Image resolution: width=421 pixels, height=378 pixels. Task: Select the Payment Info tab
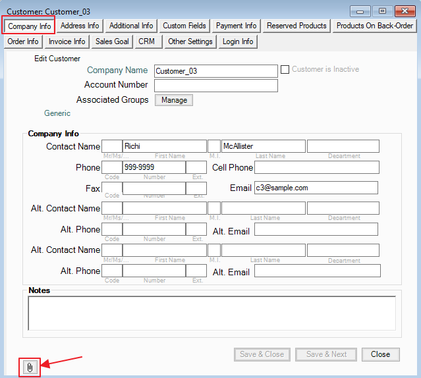click(236, 26)
